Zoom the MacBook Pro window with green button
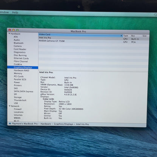Viewport: 157px width, 157px height. click(17, 30)
